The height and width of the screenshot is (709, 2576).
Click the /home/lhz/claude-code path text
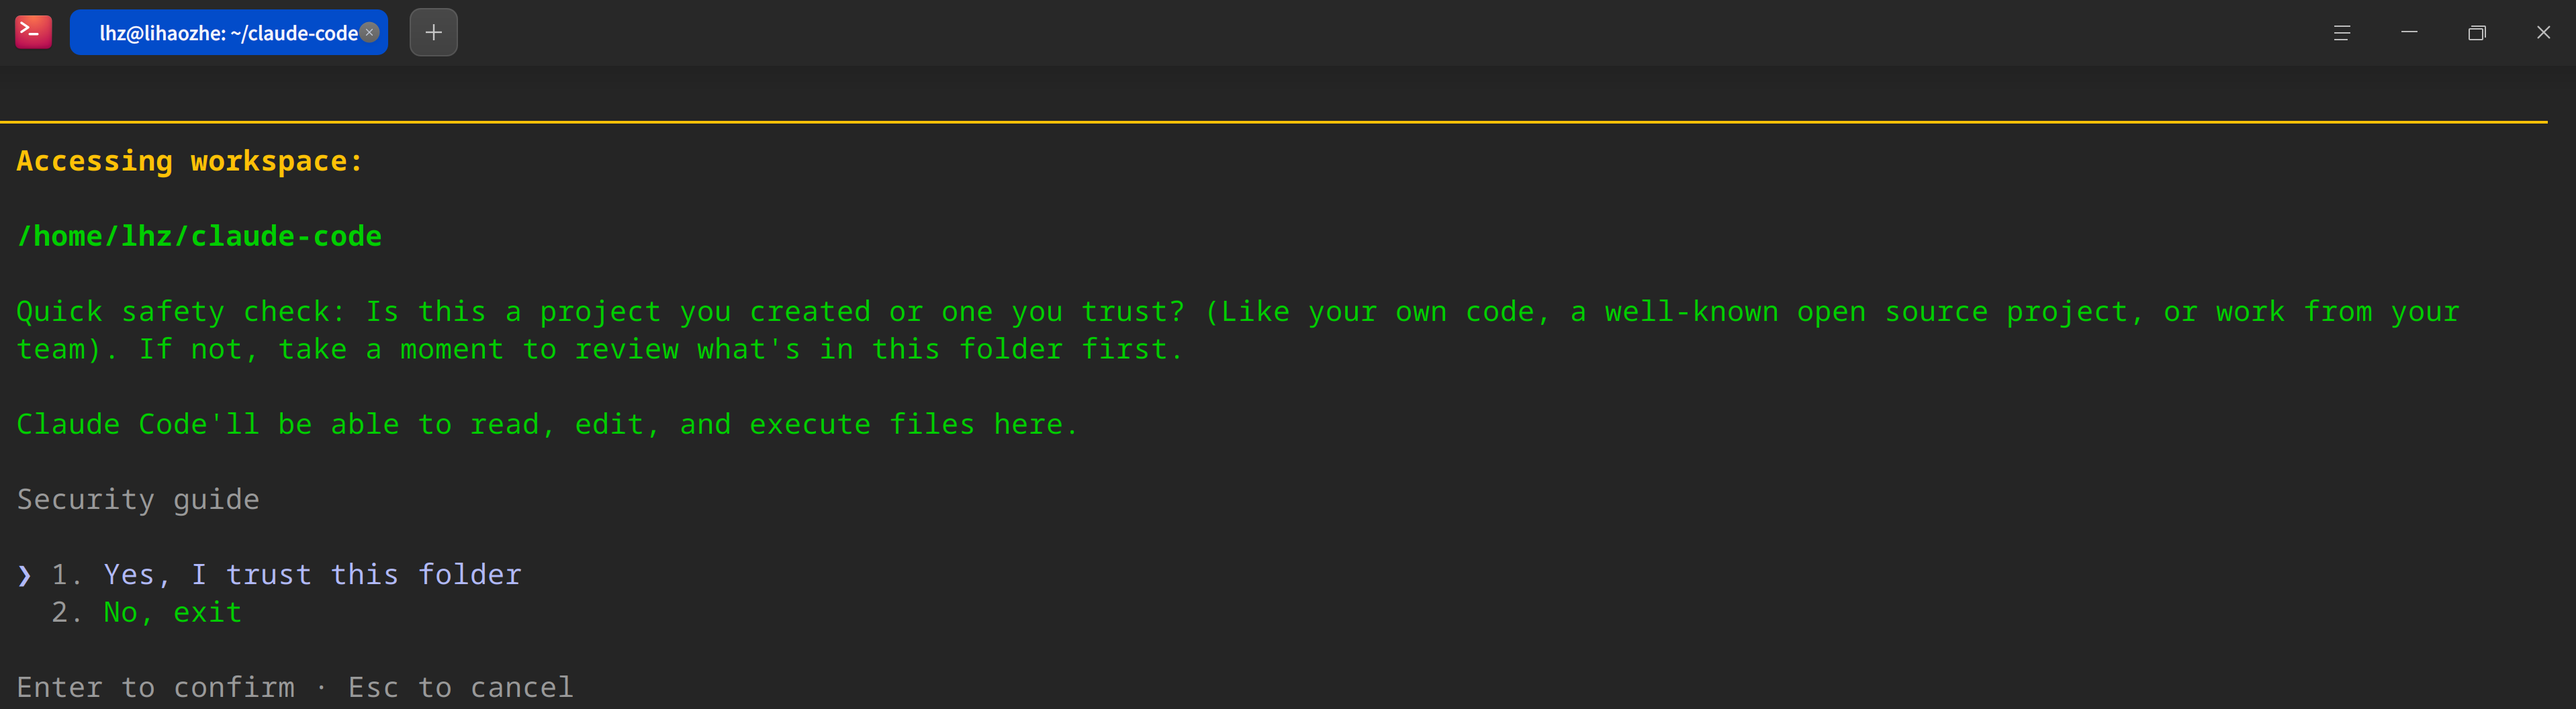click(x=199, y=236)
